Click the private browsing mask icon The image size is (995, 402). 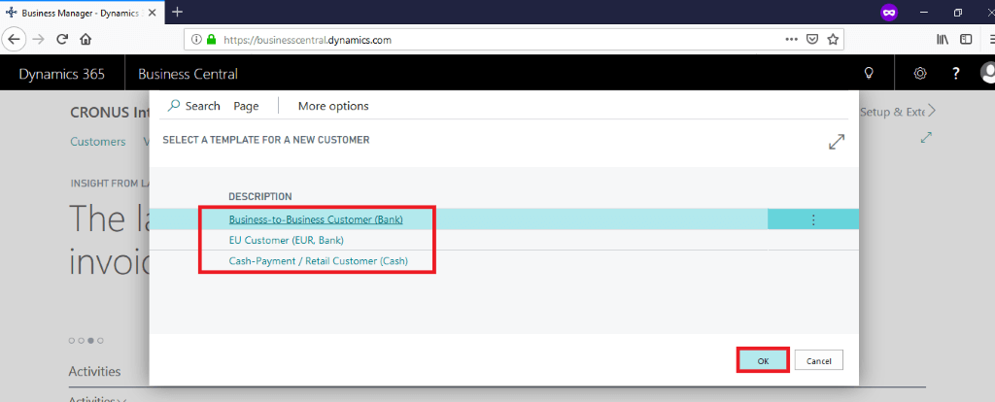[889, 12]
